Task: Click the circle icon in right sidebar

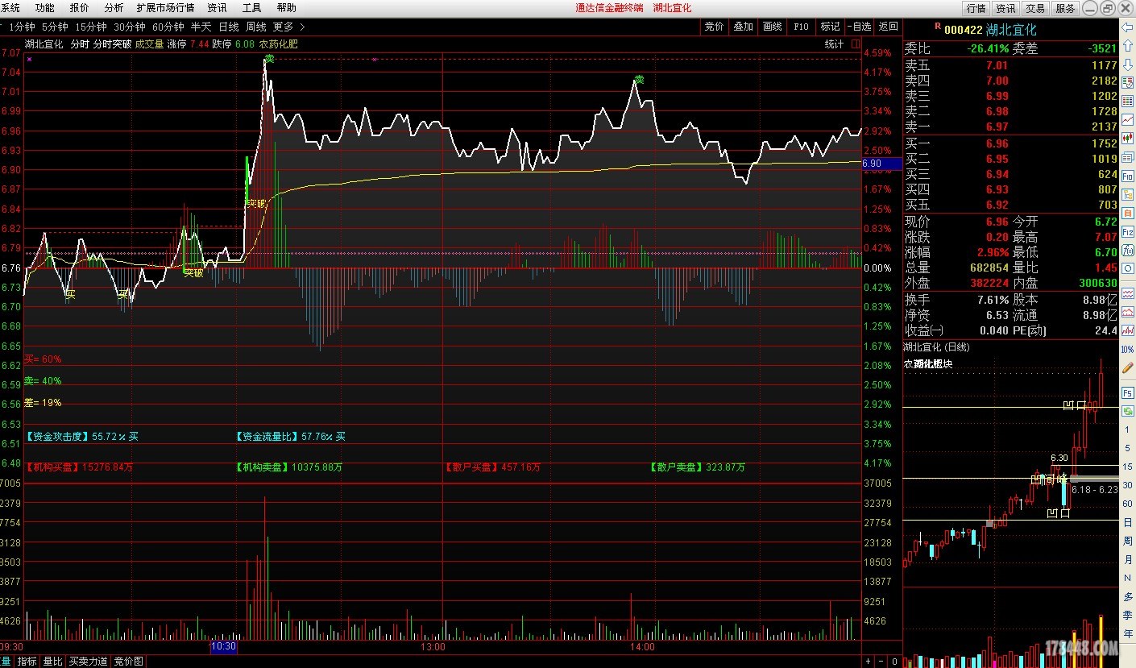Action: pyautogui.click(x=1127, y=268)
